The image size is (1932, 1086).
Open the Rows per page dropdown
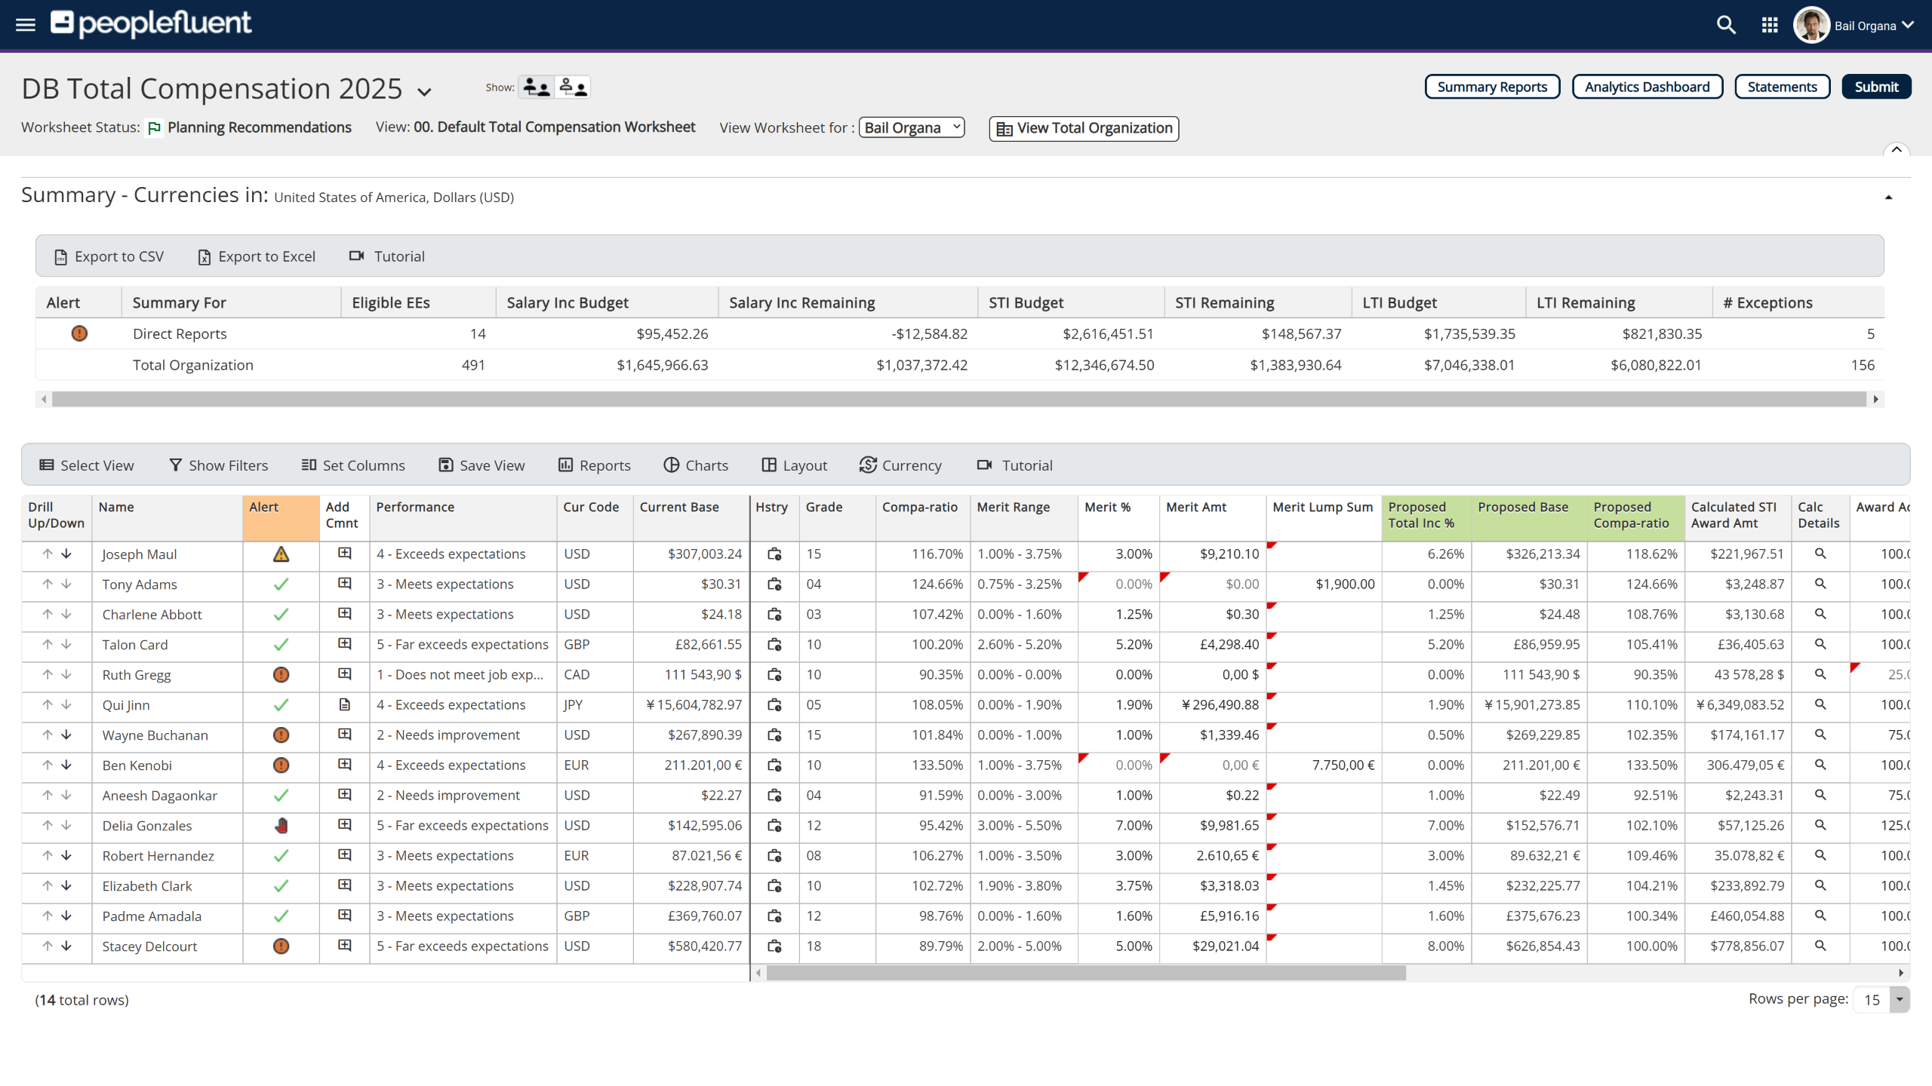(x=1899, y=999)
